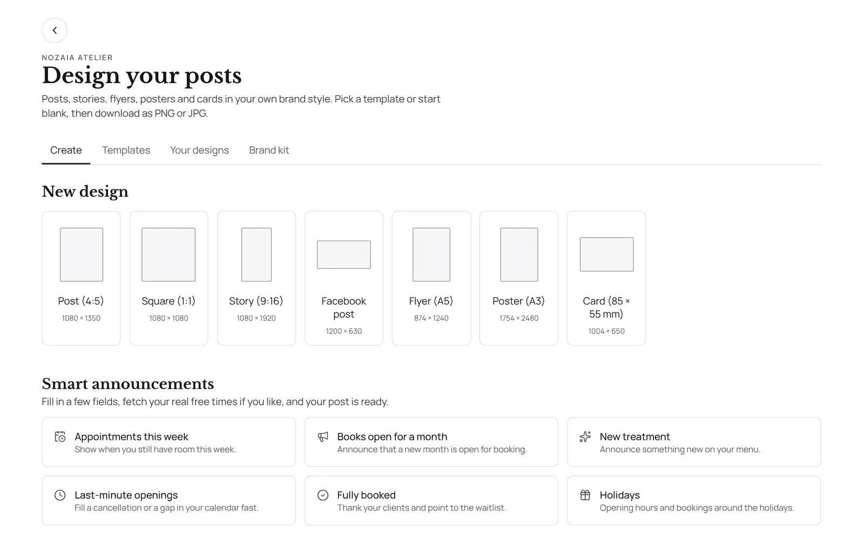Start a Story (9:16) design
This screenshot has height=539, width=863.
(256, 278)
